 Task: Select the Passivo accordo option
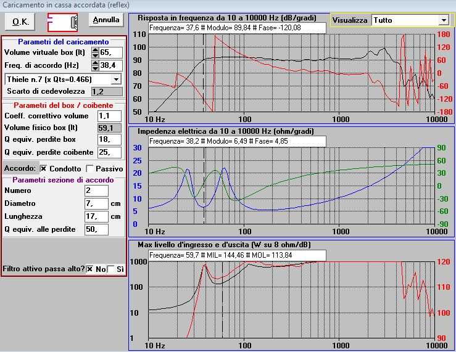[x=90, y=168]
